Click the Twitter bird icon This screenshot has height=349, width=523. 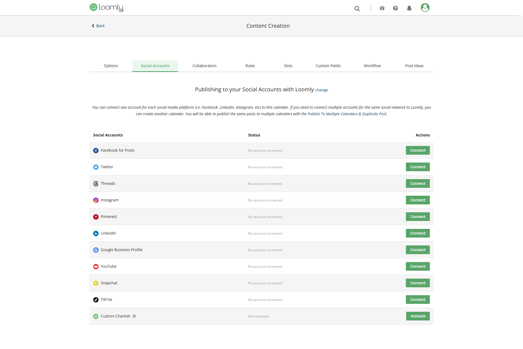96,167
